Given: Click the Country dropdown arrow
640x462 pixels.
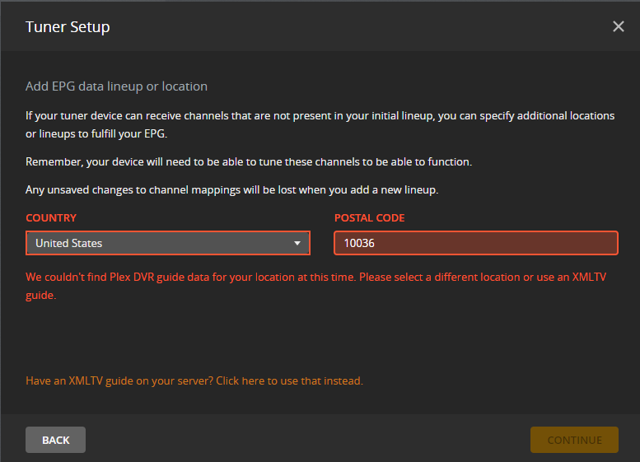Looking at the screenshot, I should (x=297, y=243).
